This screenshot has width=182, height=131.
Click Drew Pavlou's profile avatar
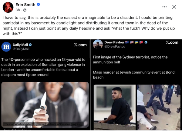97,45
